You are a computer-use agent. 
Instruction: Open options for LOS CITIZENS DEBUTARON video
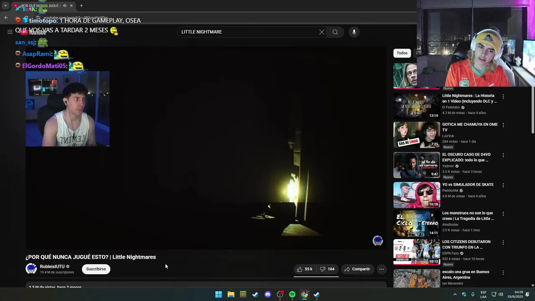(503, 242)
